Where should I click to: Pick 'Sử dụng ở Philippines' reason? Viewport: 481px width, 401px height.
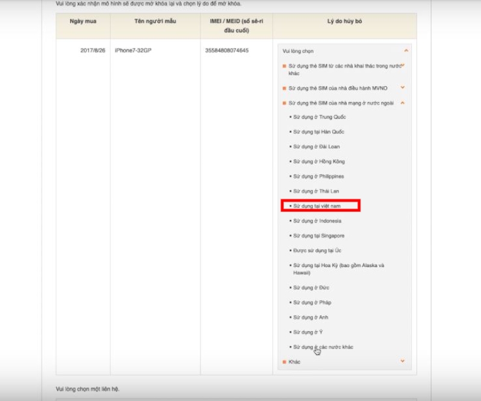(x=319, y=176)
